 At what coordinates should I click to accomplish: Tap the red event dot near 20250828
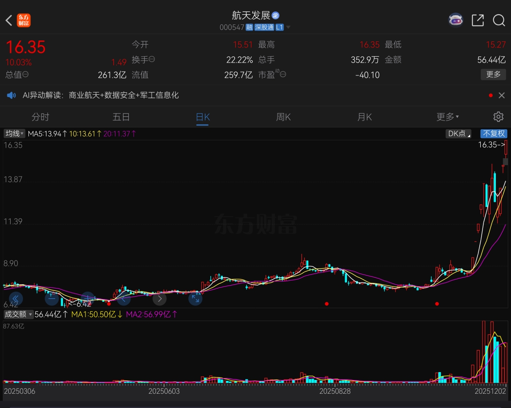(x=327, y=304)
